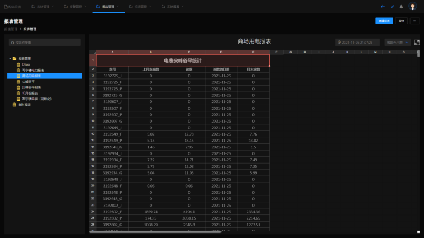
Task: Click the yellow 报表管理 folder icon in tree
Action: [x=15, y=59]
